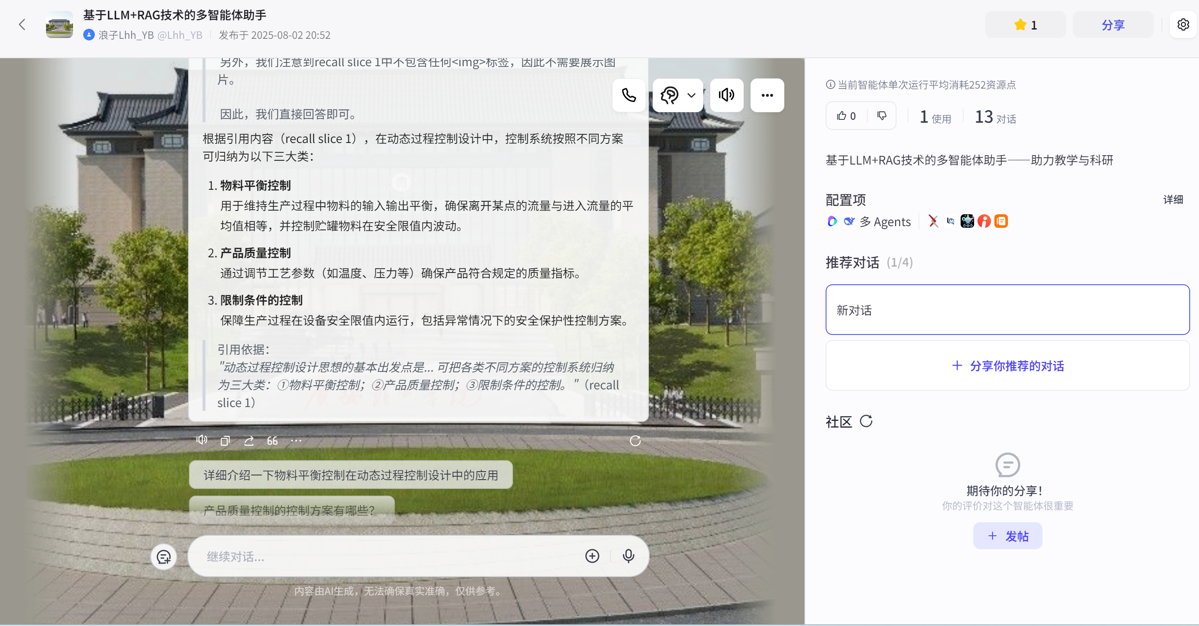Open the three-dot more options menu
1199x626 pixels.
click(x=767, y=95)
